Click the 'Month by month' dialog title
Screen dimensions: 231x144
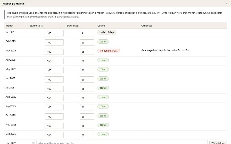[13, 4]
